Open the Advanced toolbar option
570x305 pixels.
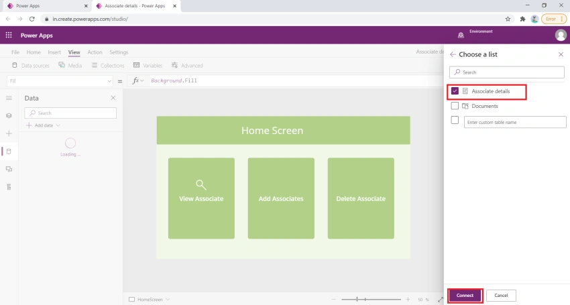[x=187, y=66]
